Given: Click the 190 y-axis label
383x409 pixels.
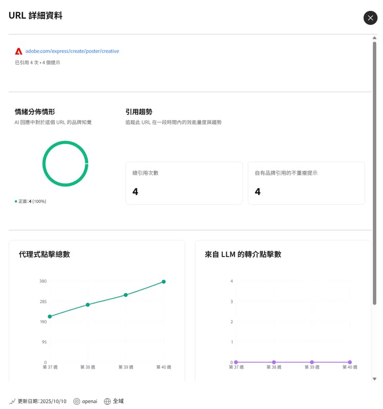Looking at the screenshot, I should pos(43,322).
